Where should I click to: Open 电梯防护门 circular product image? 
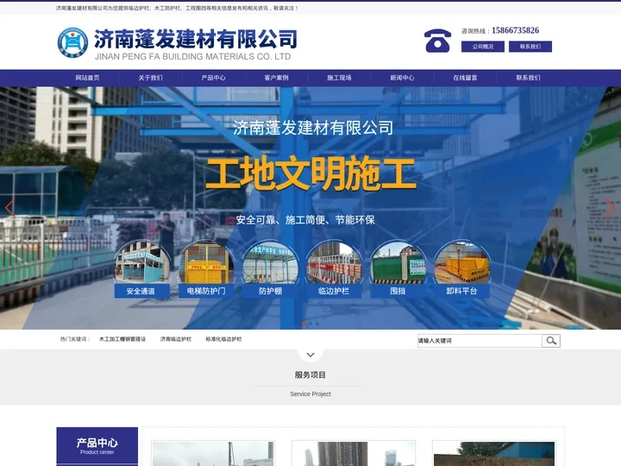[x=206, y=262]
